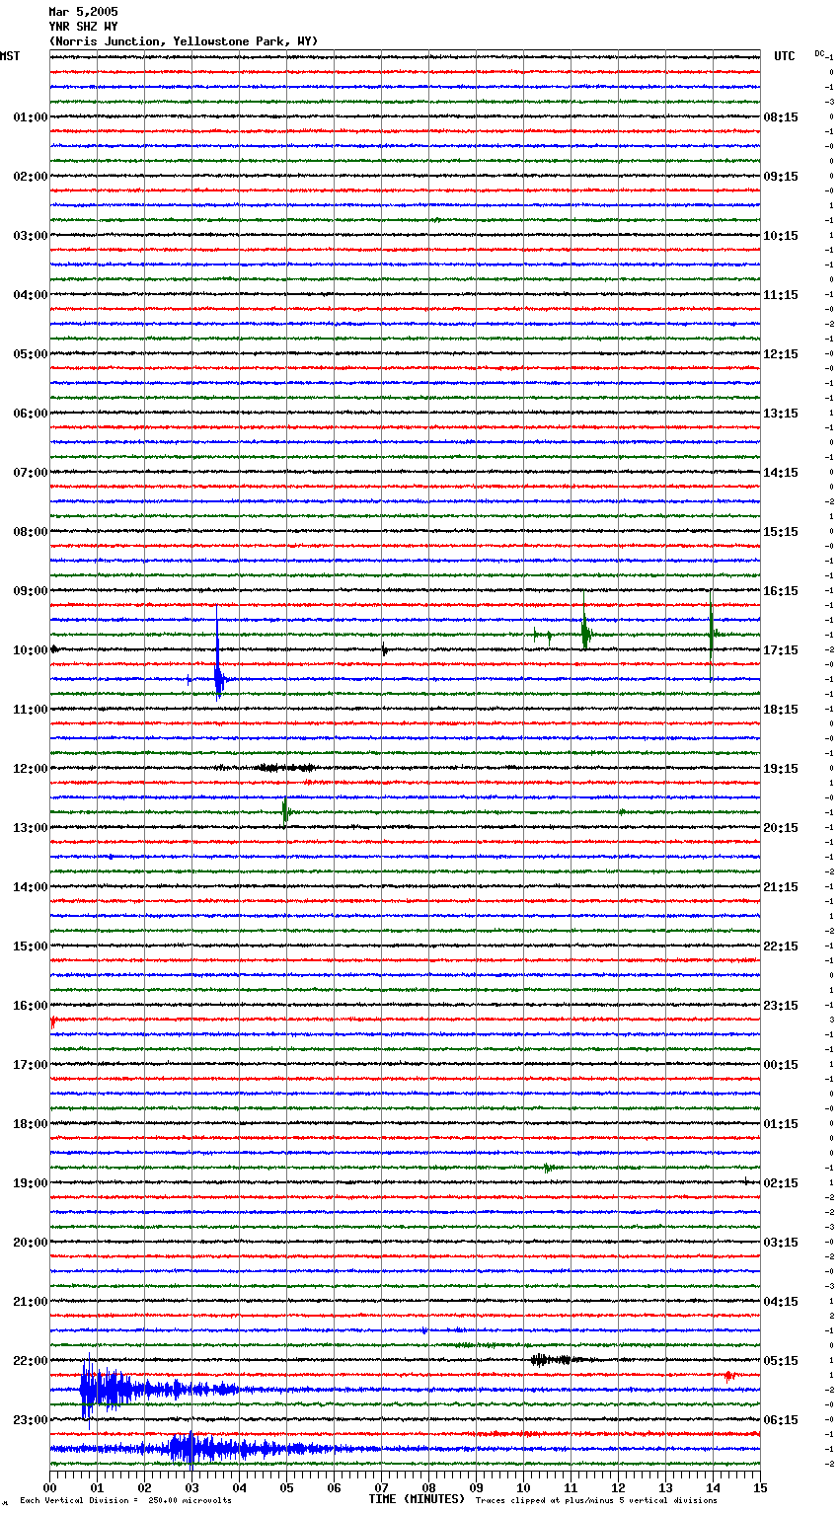Viewport: 839px width, 1514px height.
Task: Click minute tick label "07" on bottom axis
Action: click(x=381, y=1487)
